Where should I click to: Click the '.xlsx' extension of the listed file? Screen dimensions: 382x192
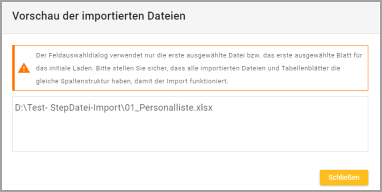[203, 107]
